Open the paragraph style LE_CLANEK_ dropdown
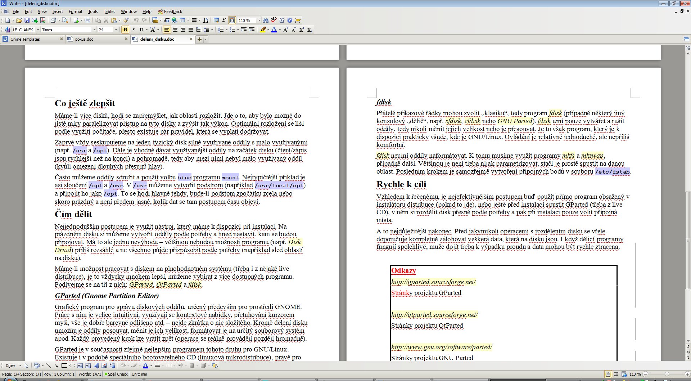Viewport: 691px width, 381px height. [38, 30]
